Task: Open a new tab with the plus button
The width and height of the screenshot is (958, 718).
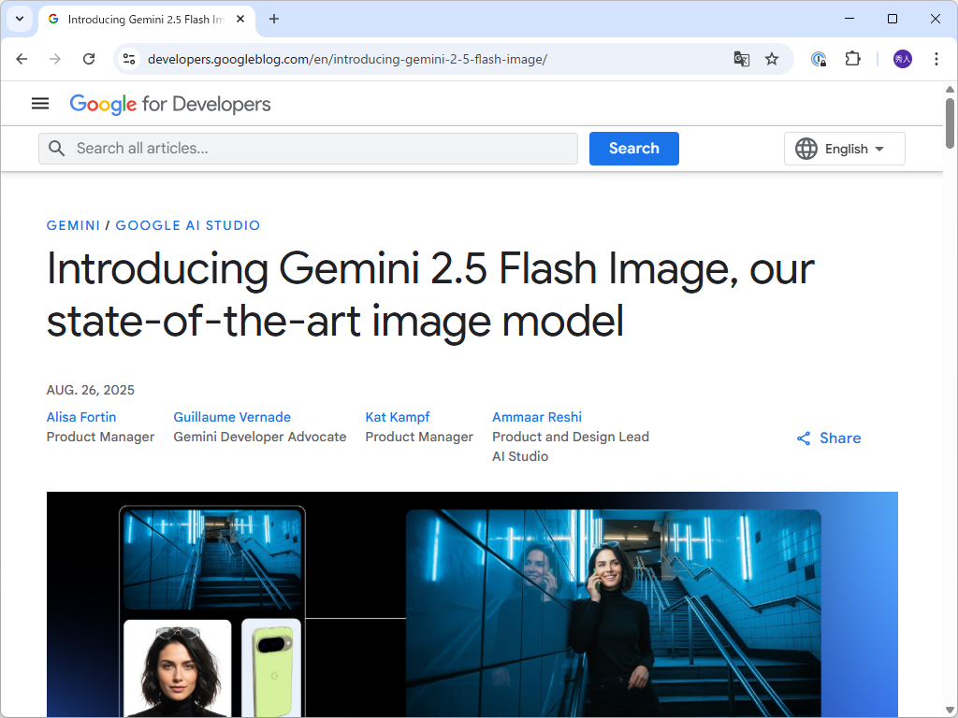Action: click(x=272, y=19)
